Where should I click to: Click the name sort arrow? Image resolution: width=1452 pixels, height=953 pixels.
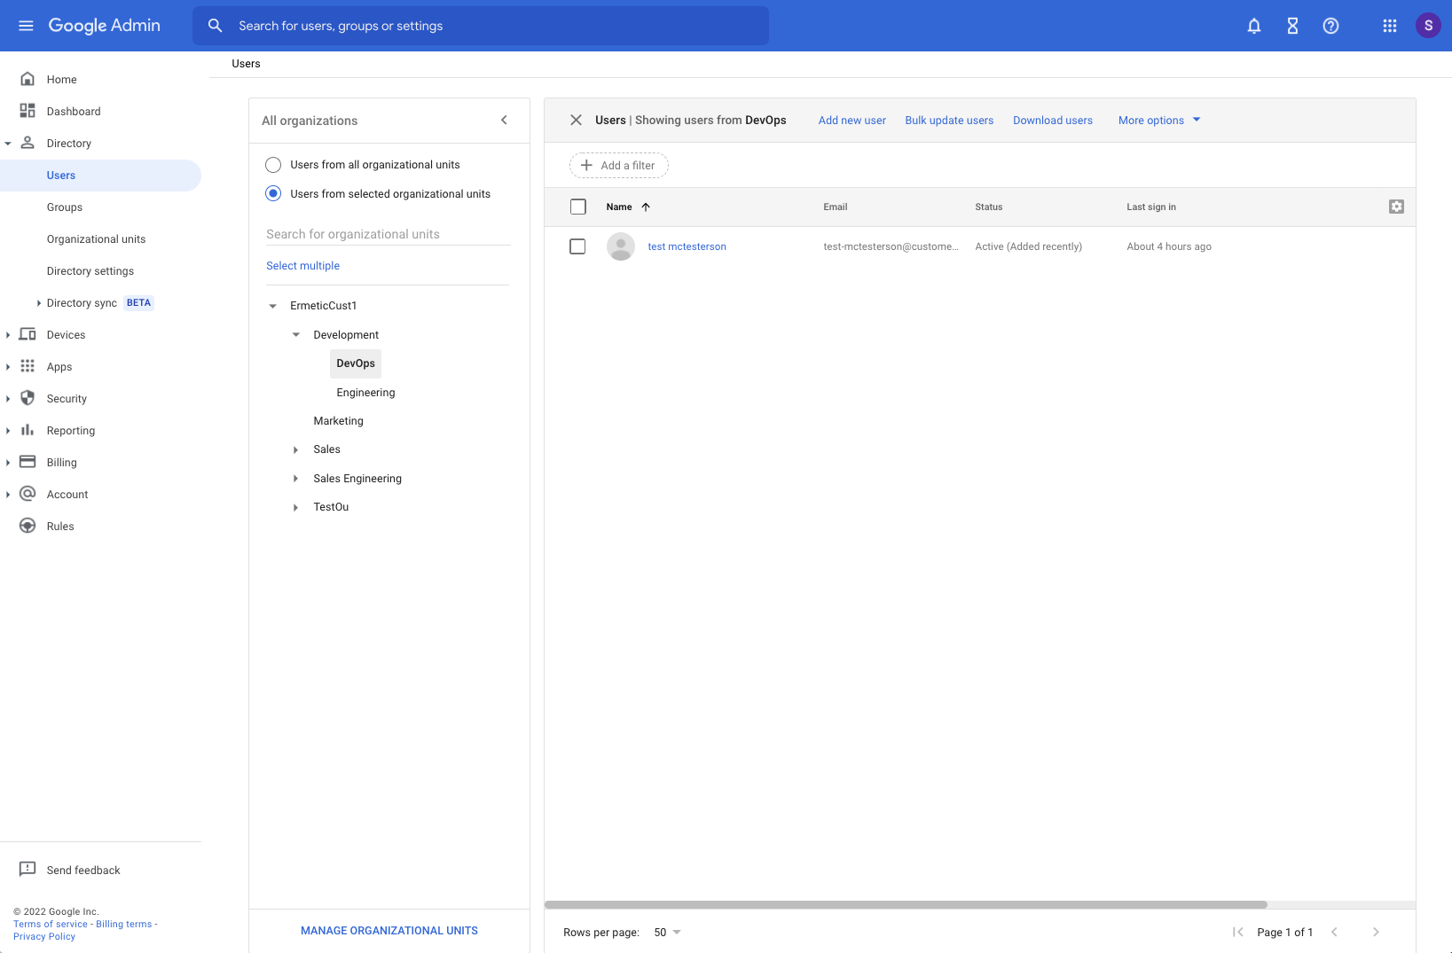click(x=646, y=207)
